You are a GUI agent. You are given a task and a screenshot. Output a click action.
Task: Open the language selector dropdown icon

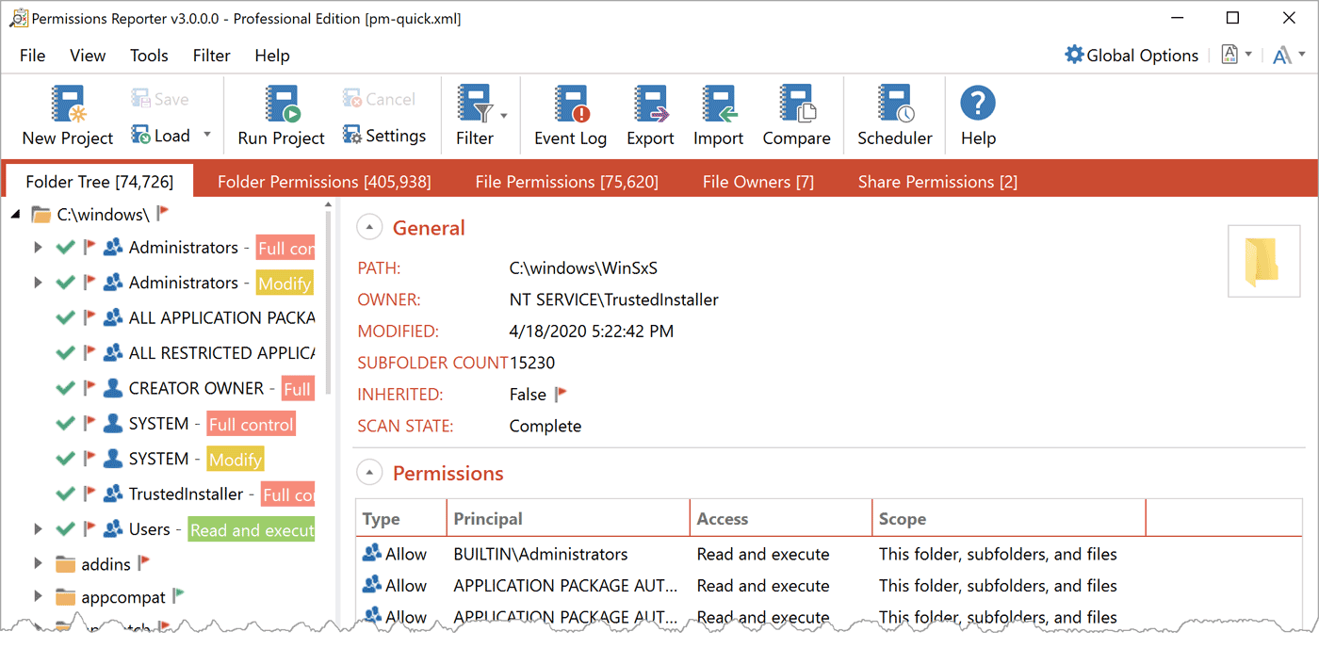coord(1236,55)
